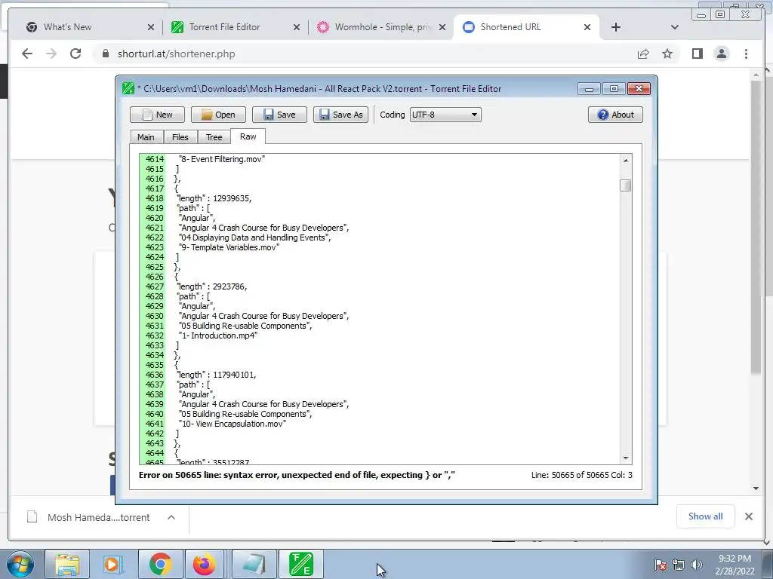773x579 pixels.
Task: Open the Chrome three-dot menu
Action: pyautogui.click(x=746, y=54)
